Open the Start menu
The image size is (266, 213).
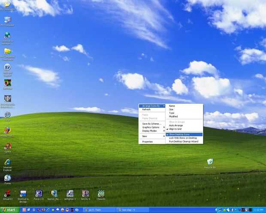(x=10, y=210)
